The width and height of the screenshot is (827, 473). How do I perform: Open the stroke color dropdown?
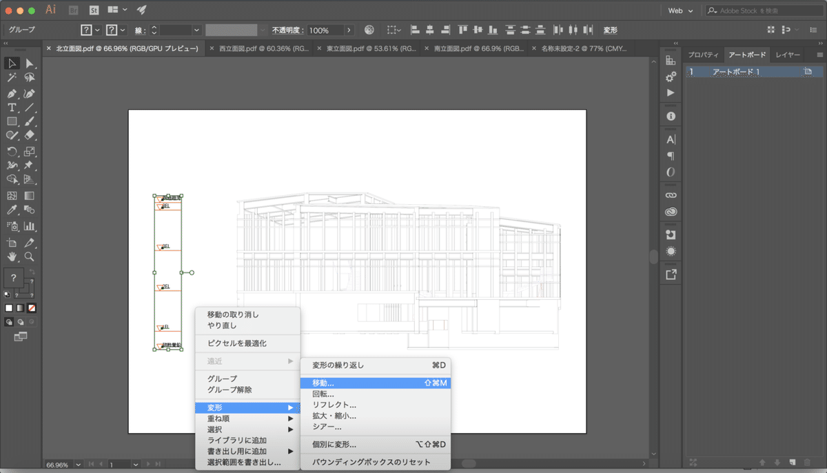point(123,30)
